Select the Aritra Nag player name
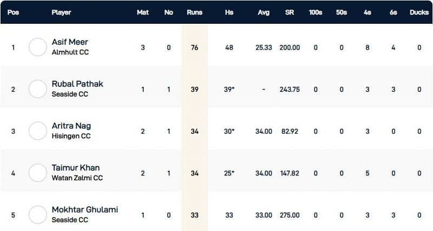 (70, 126)
